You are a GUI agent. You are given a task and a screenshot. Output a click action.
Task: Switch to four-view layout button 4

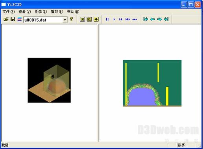pyautogui.click(x=96, y=19)
